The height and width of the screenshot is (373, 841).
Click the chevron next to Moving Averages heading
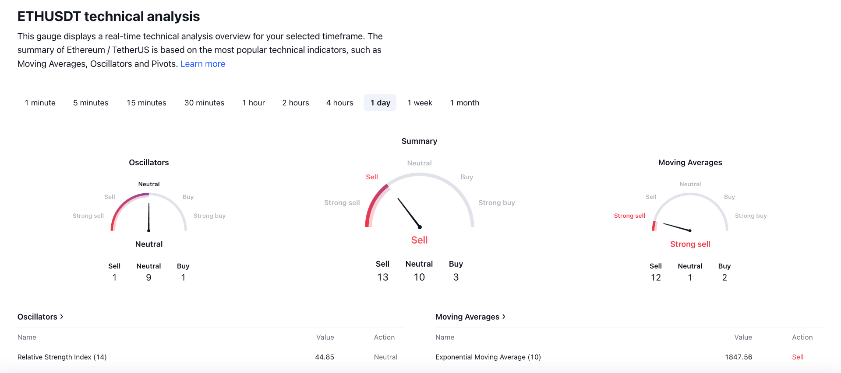click(504, 317)
